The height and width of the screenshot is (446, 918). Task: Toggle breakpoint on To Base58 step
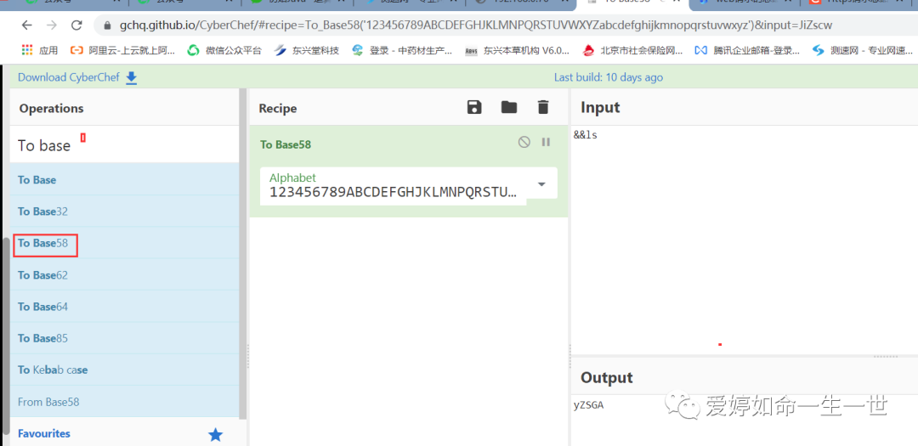click(x=546, y=142)
